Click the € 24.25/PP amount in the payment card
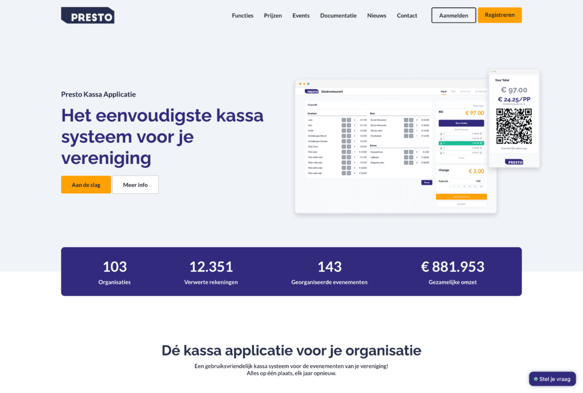This screenshot has width=583, height=393. click(514, 99)
